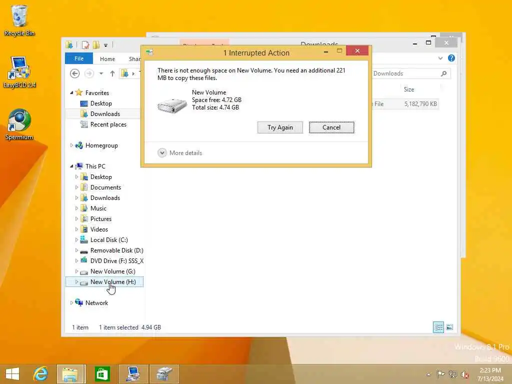The image size is (512, 384).
Task: Click the Size column header
Action: pos(409,89)
